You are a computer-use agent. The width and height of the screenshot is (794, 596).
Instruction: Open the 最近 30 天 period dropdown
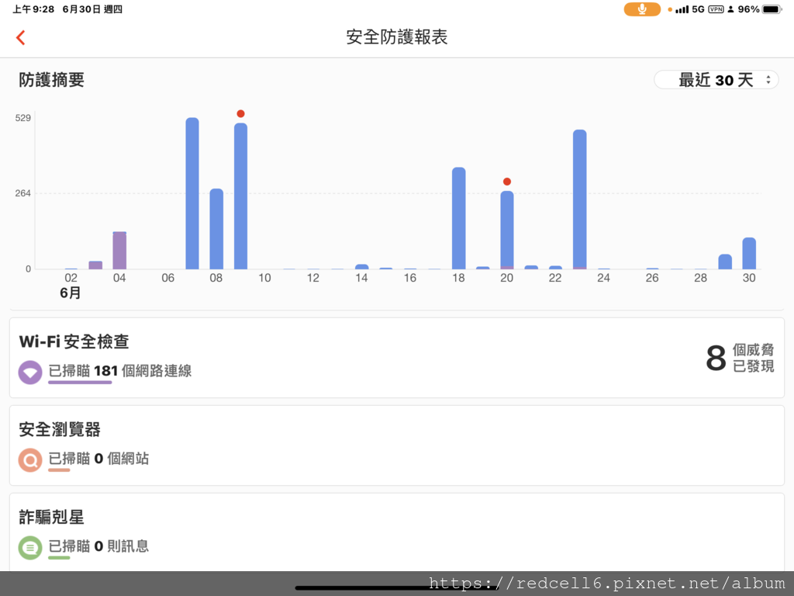point(716,80)
